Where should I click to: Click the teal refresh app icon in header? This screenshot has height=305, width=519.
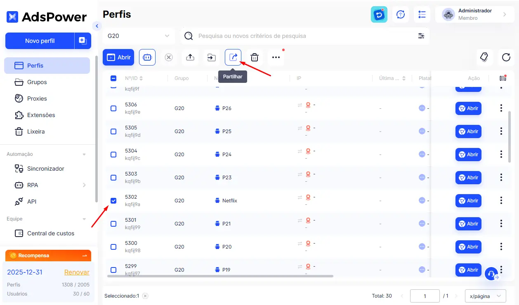click(x=379, y=14)
